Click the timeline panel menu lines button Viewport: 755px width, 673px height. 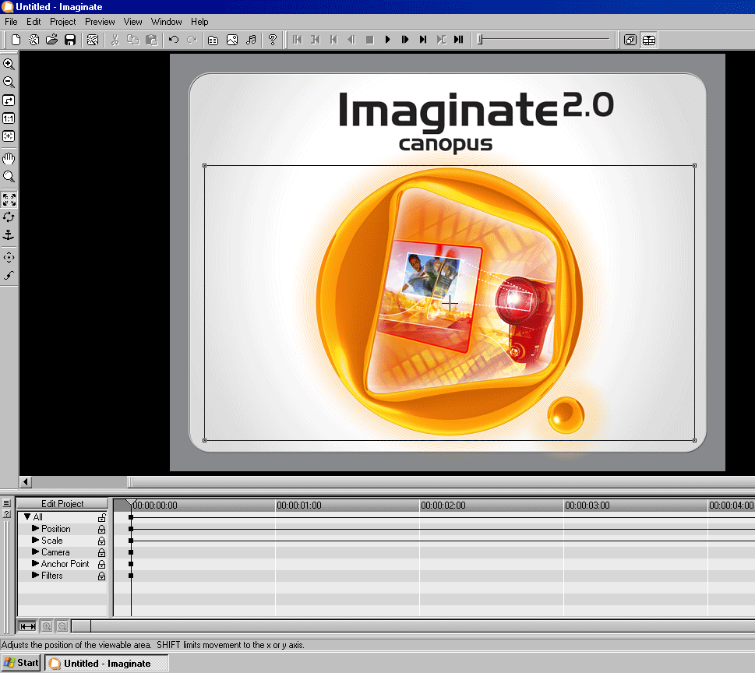click(x=6, y=503)
